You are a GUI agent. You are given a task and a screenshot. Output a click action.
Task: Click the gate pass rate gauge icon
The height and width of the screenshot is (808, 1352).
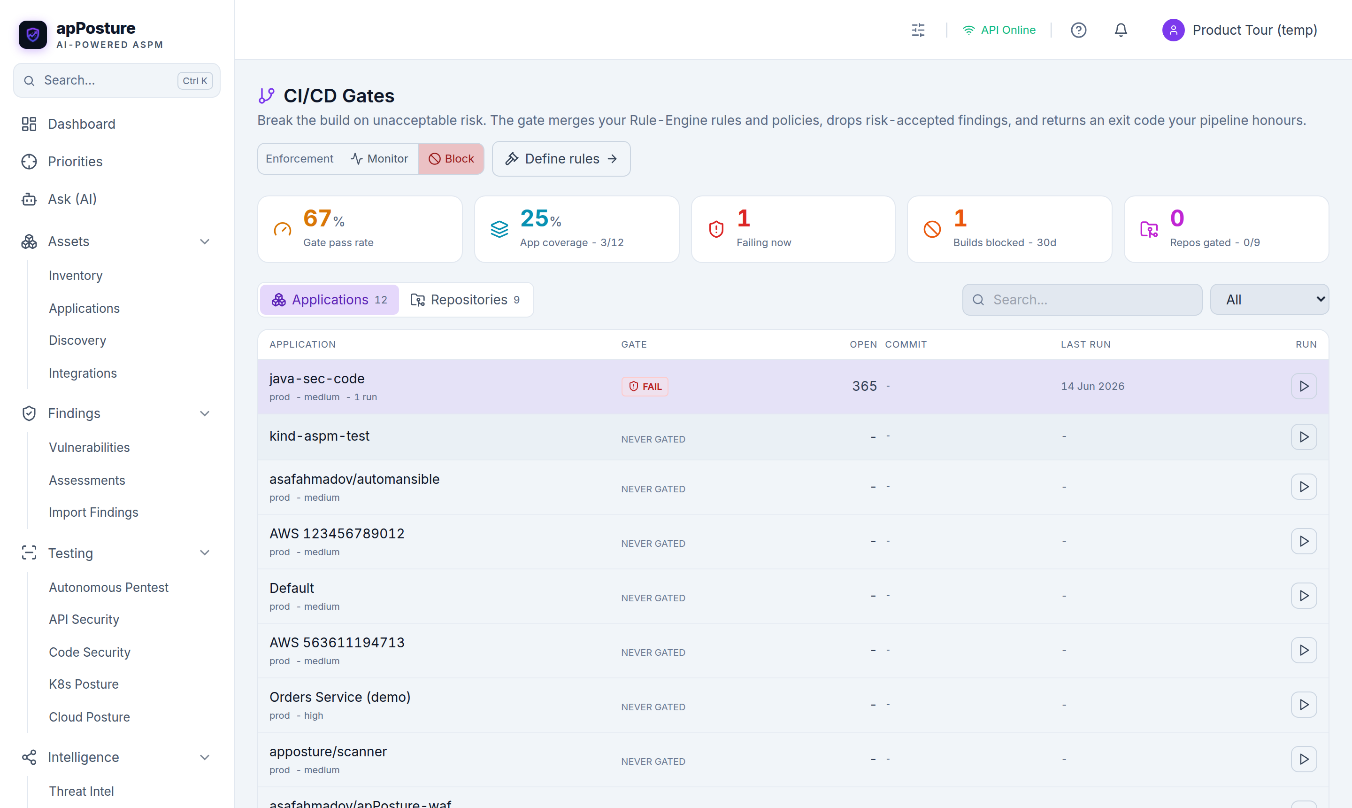pyautogui.click(x=282, y=229)
